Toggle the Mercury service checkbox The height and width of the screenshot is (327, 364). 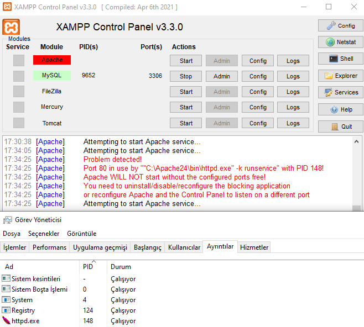19,107
